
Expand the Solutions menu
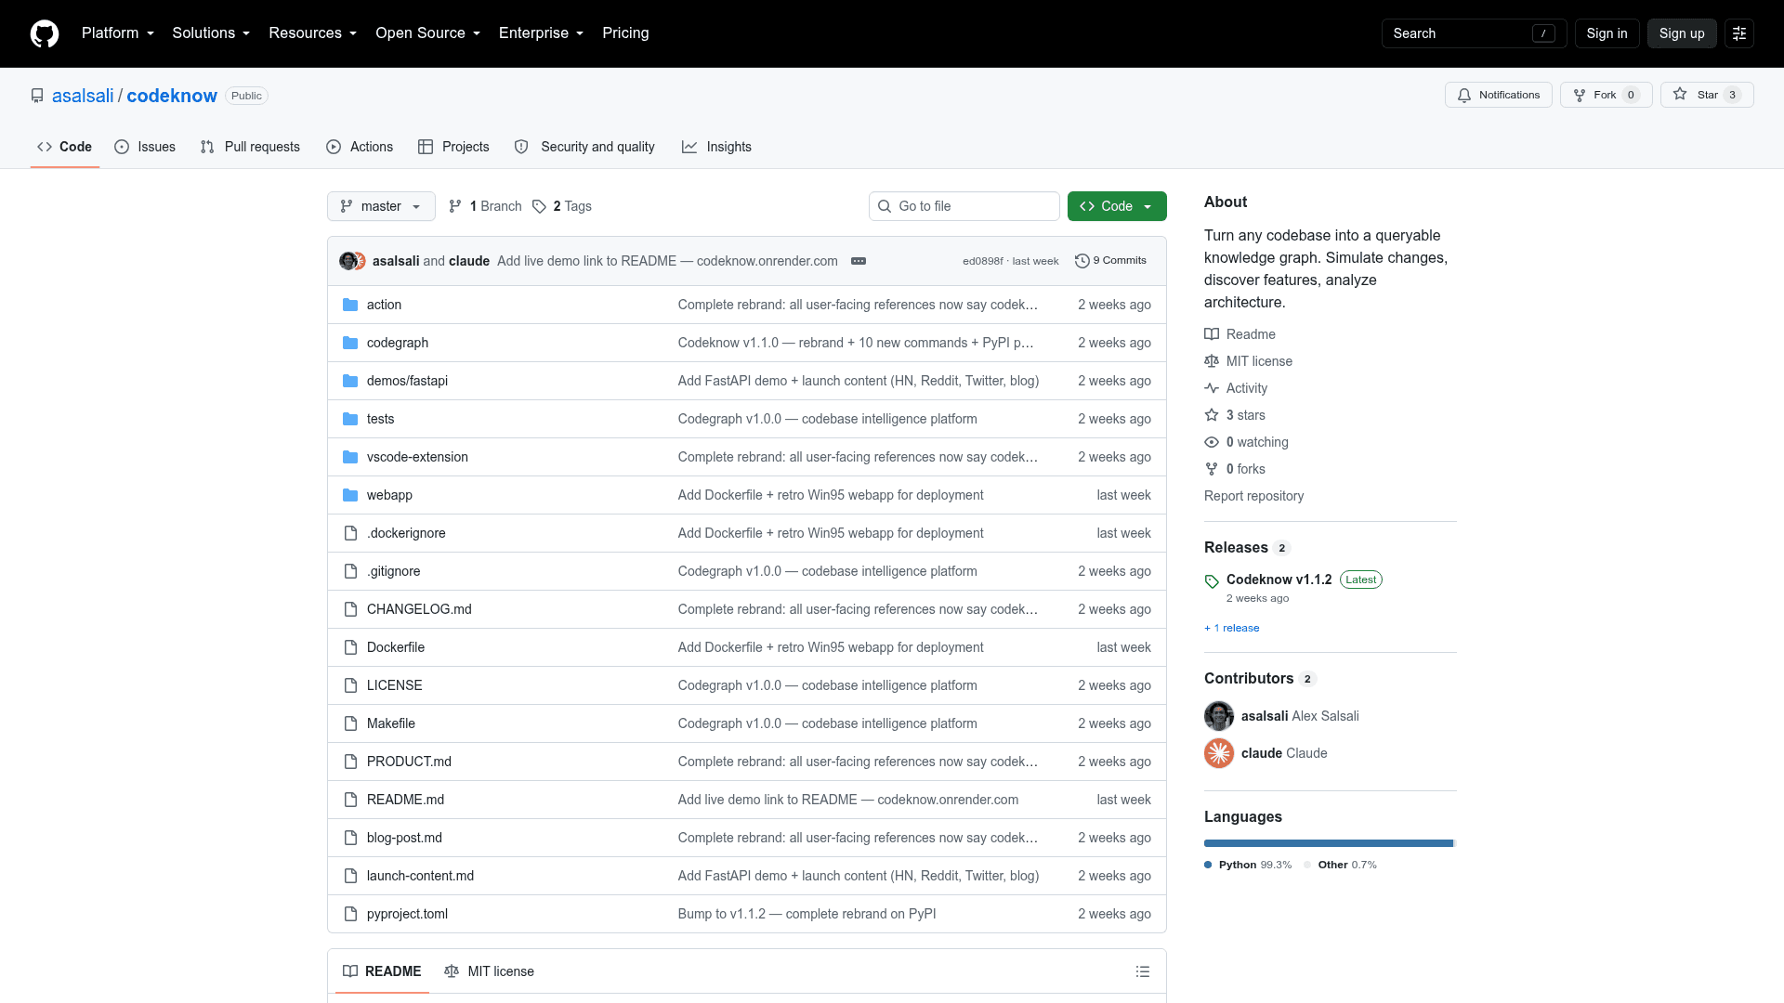(211, 33)
